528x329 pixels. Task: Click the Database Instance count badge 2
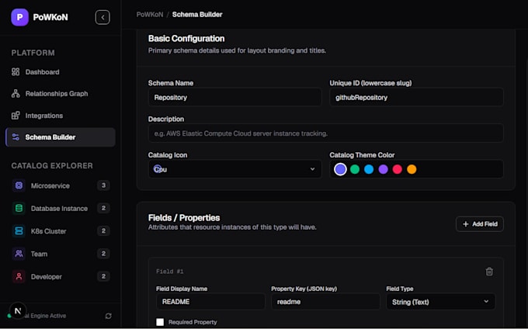pyautogui.click(x=103, y=208)
